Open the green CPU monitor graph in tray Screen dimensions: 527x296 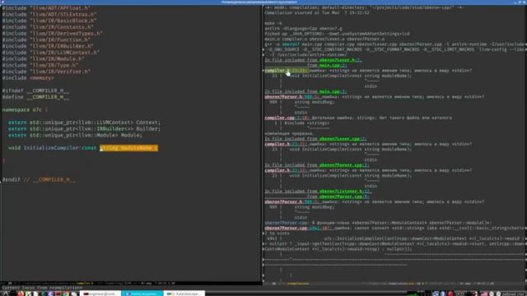click(x=413, y=294)
